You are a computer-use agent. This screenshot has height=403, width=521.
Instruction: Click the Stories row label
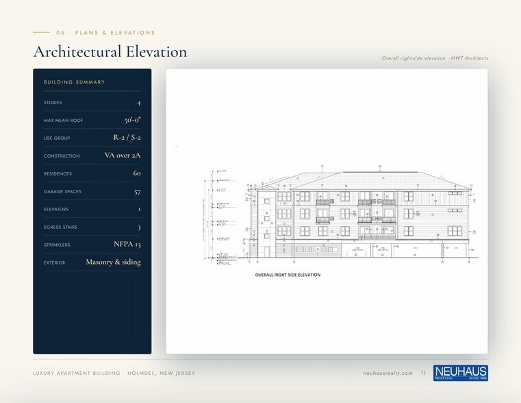click(x=53, y=102)
